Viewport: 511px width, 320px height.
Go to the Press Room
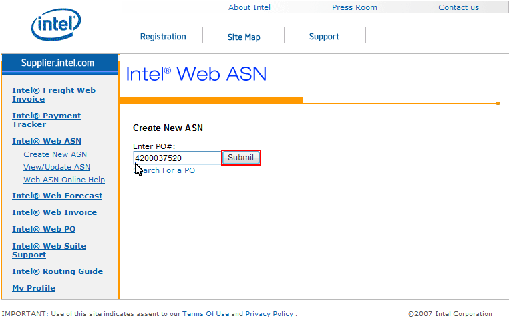point(355,7)
